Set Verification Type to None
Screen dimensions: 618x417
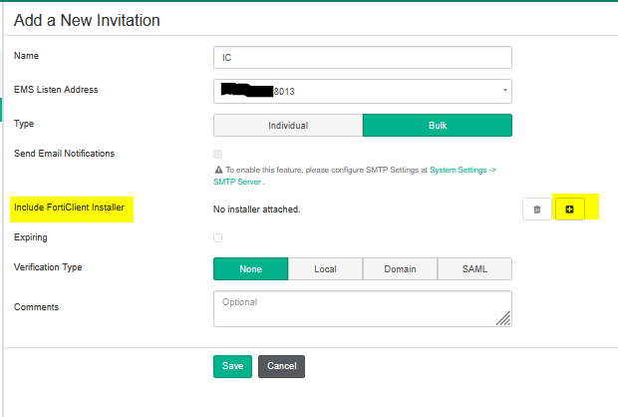coord(250,269)
